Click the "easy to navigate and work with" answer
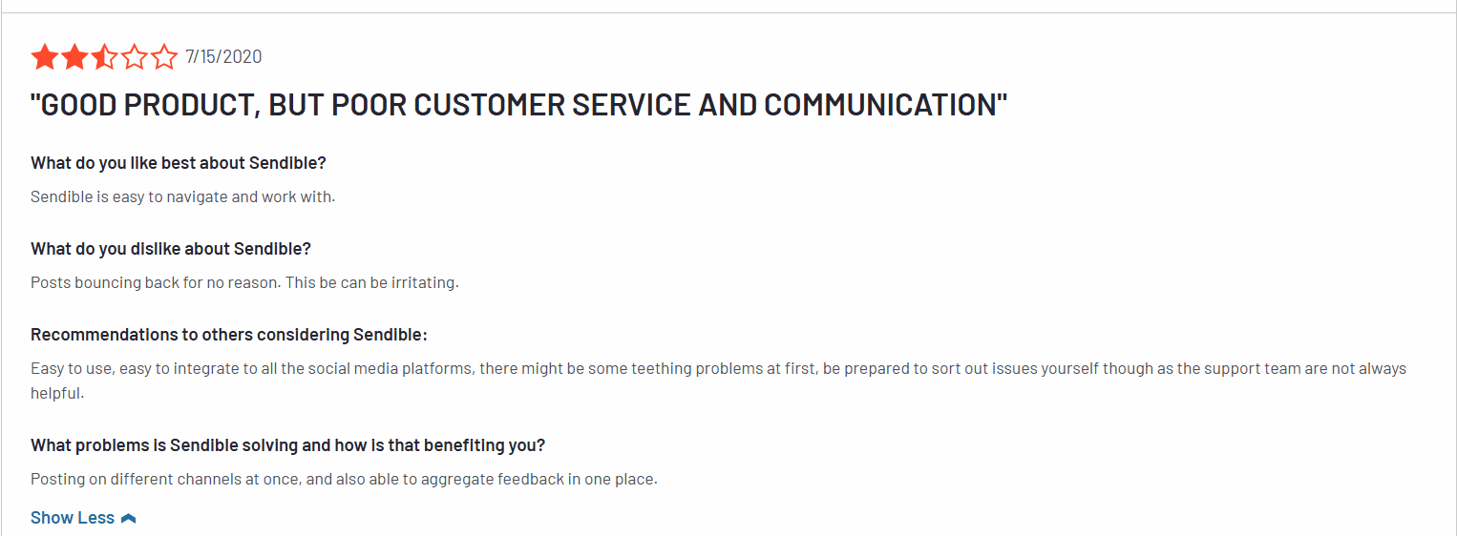 coord(183,197)
